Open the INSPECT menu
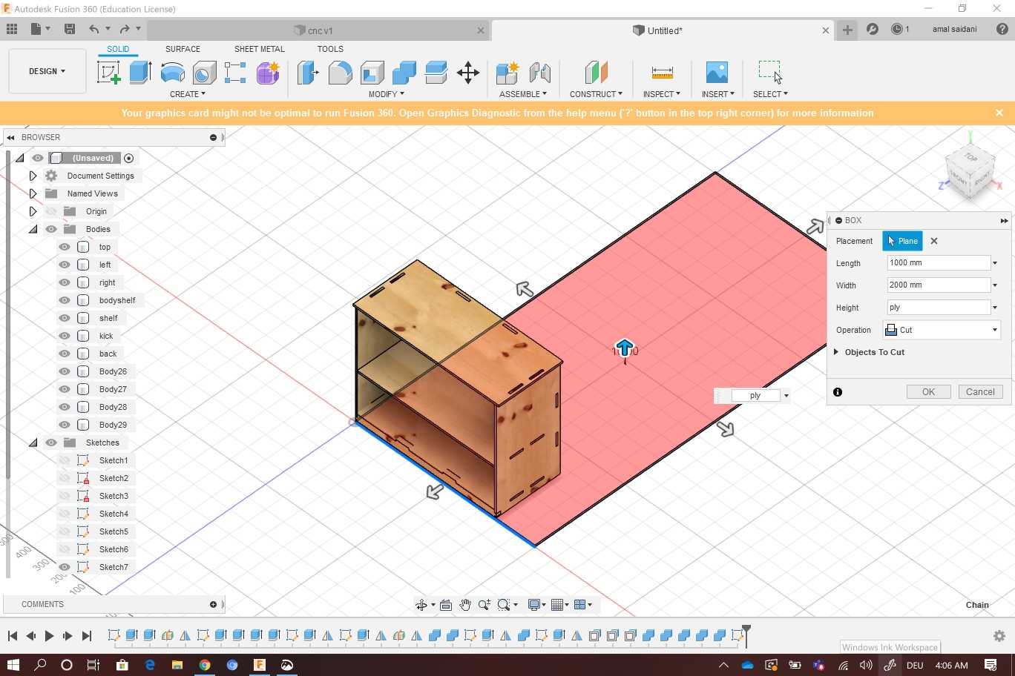 (x=662, y=94)
